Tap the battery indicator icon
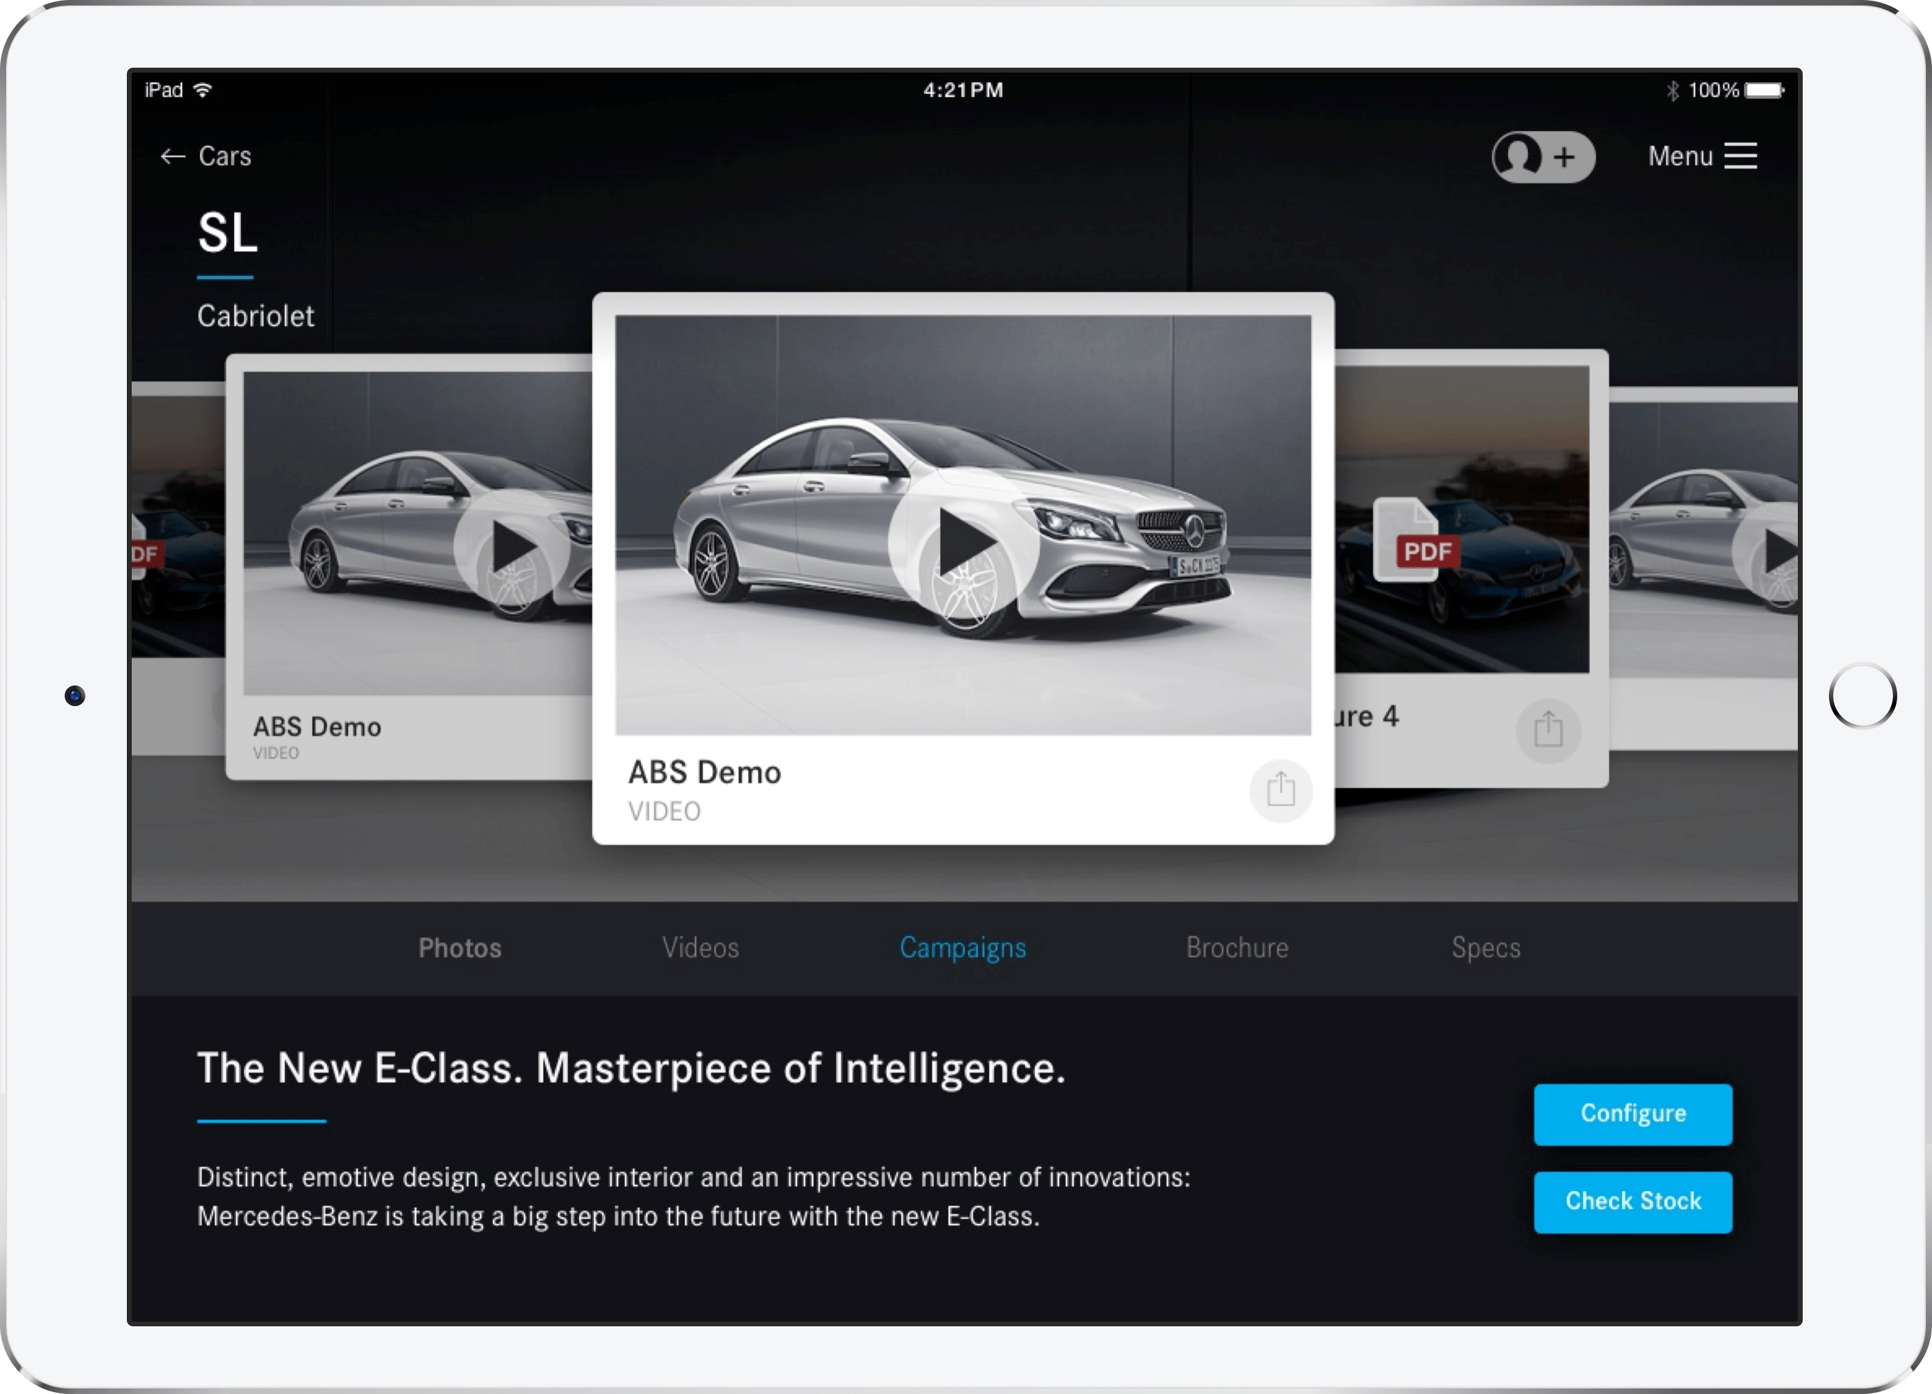1932x1394 pixels. 1763,90
